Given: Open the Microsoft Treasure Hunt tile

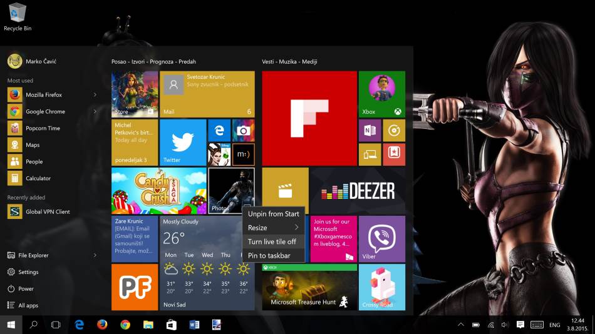Looking at the screenshot, I should [x=309, y=287].
